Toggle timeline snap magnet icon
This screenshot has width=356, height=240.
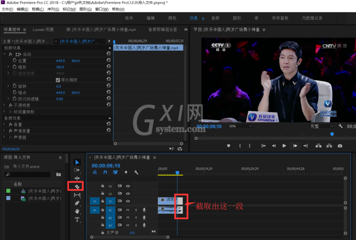click(x=105, y=172)
